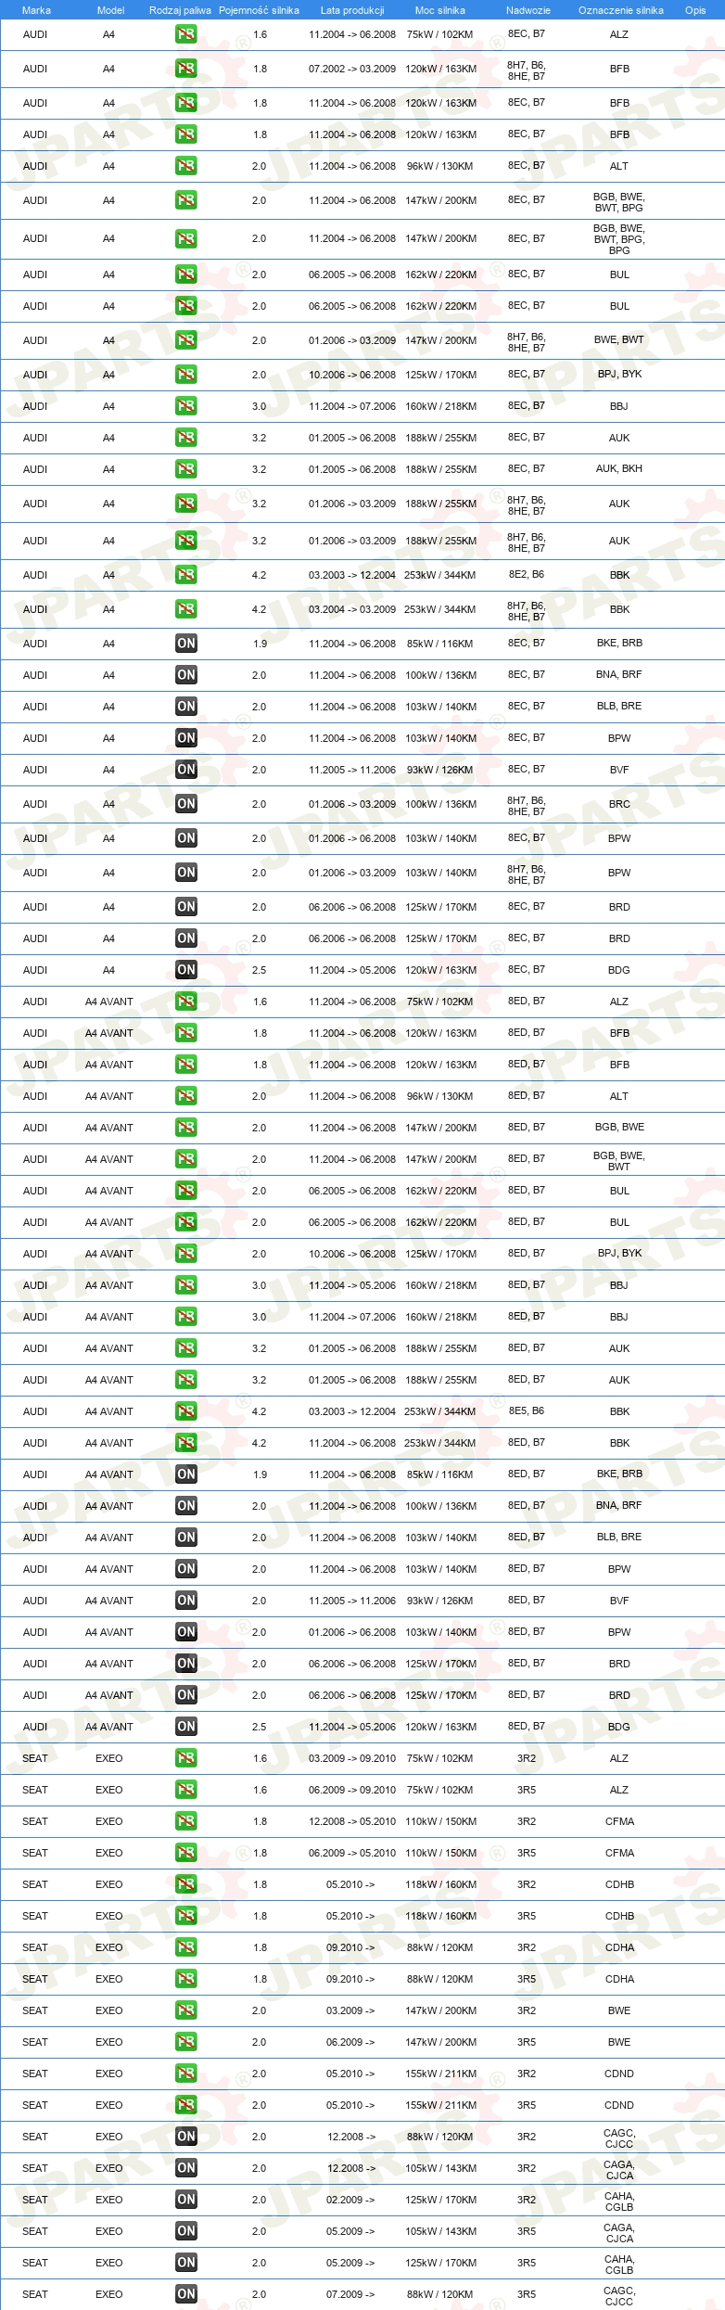Click the Rodzaj paliwa column header
The image size is (725, 2310).
(180, 10)
